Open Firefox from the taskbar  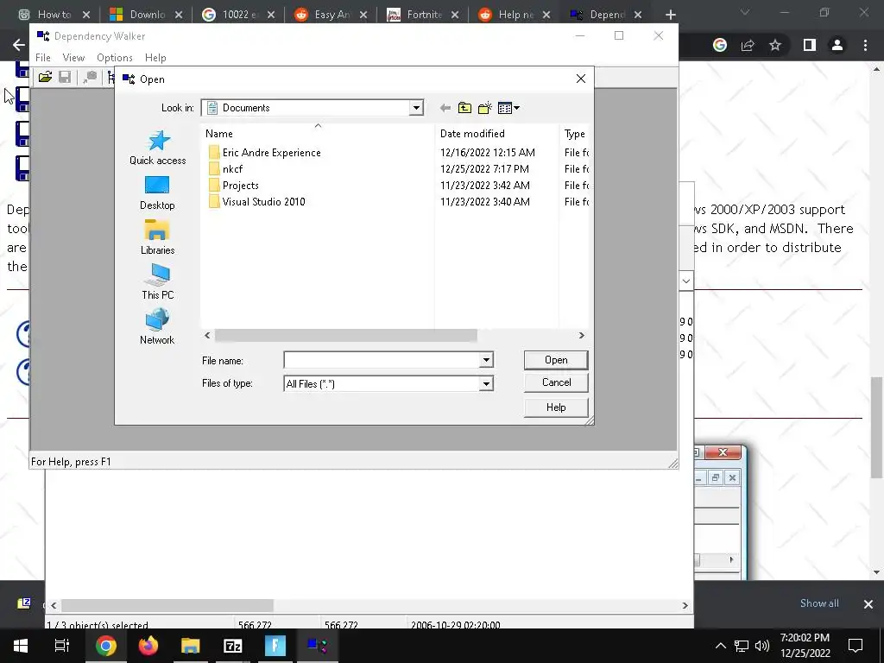(x=148, y=646)
